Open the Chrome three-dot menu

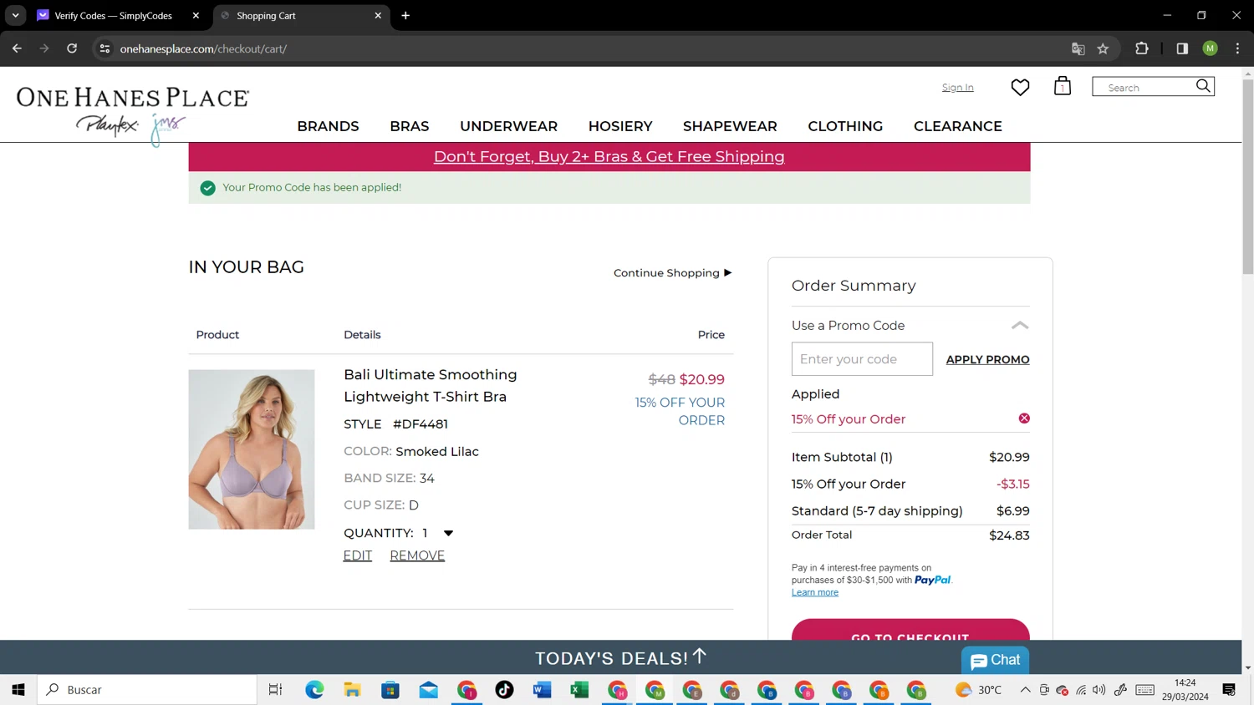(1237, 48)
